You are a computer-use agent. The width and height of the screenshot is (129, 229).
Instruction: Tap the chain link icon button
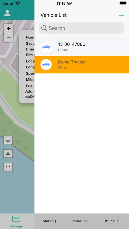(8, 154)
